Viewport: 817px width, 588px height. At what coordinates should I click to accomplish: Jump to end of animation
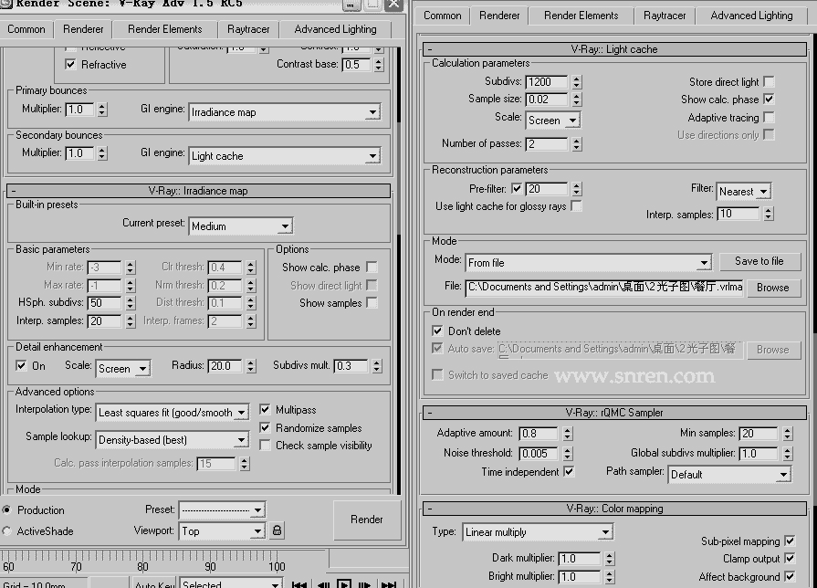click(389, 584)
